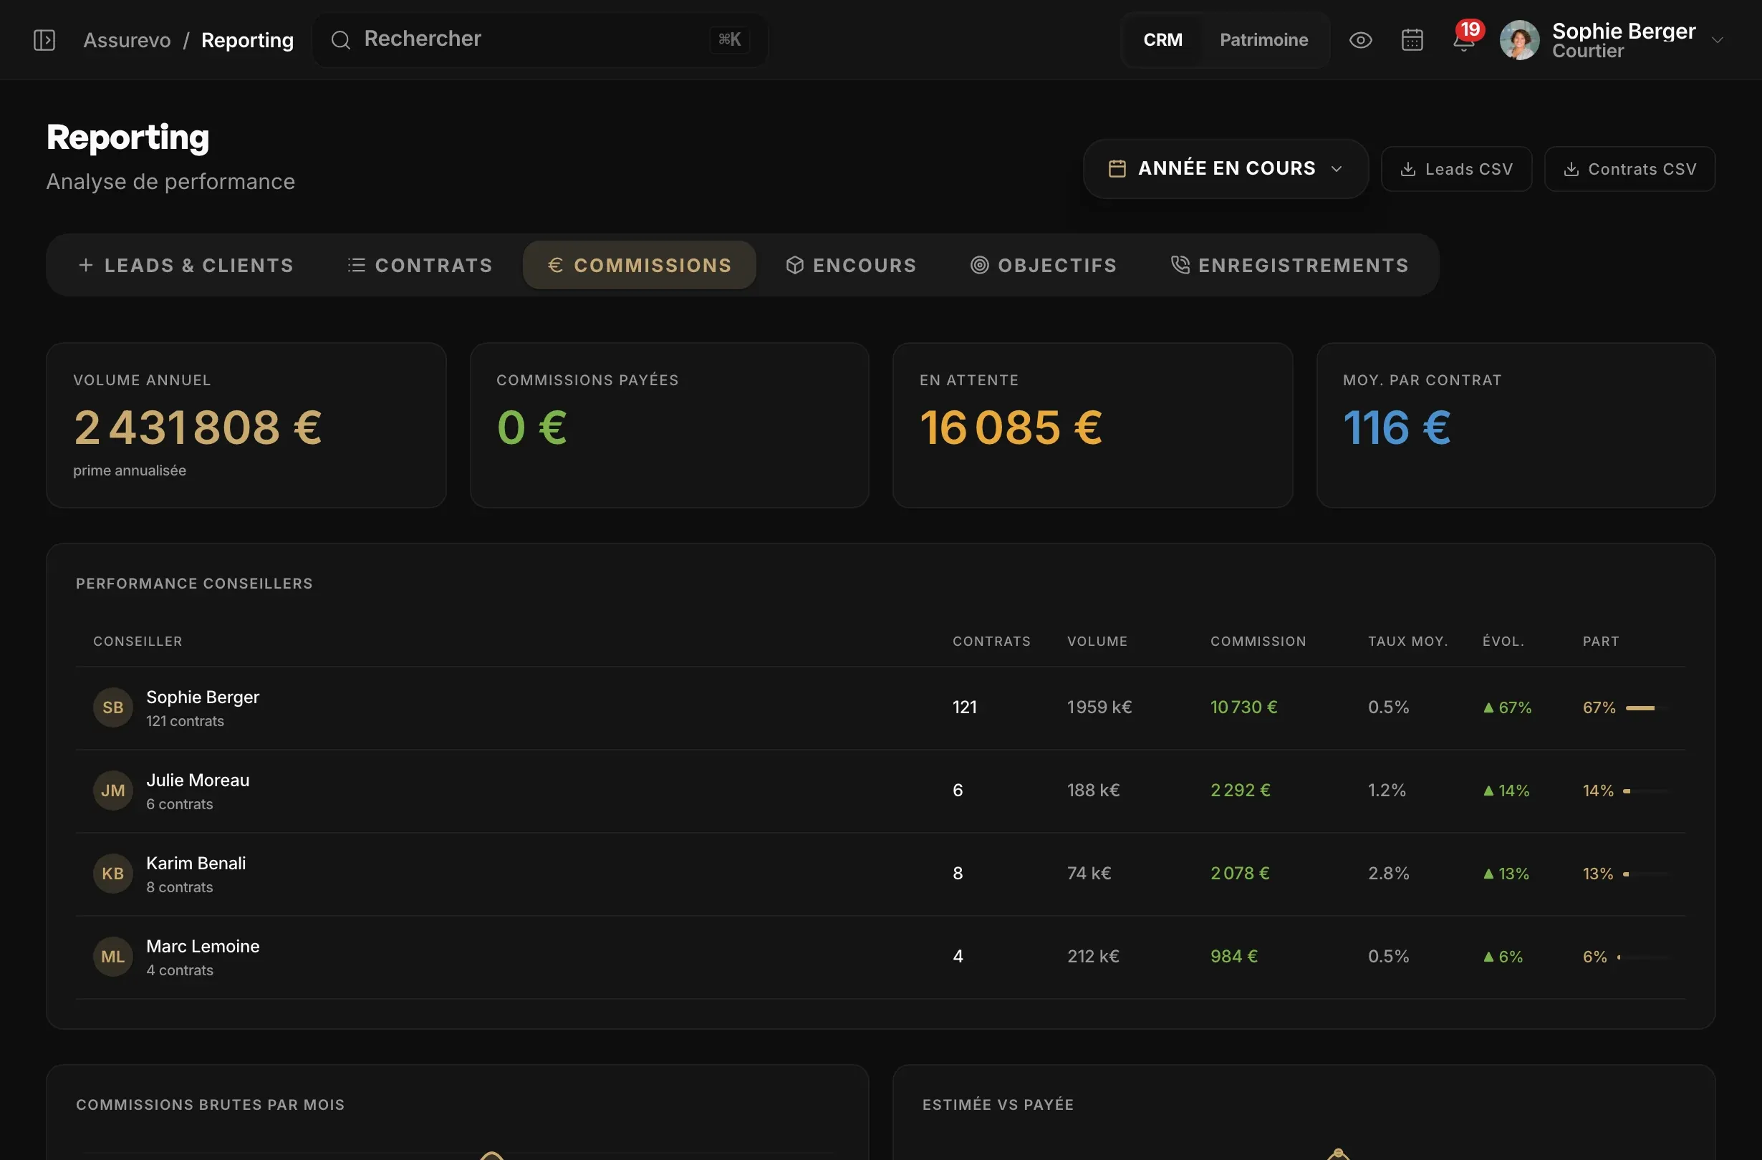The image size is (1762, 1160).
Task: Toggle the sidebar panel icon
Action: pyautogui.click(x=44, y=40)
